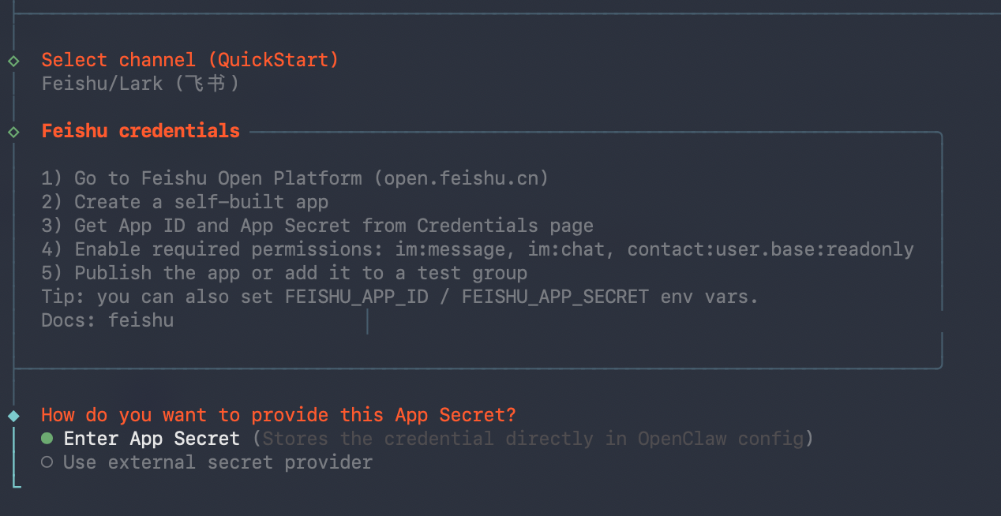
Task: Select the Enter App Secret radio button
Action: point(47,439)
